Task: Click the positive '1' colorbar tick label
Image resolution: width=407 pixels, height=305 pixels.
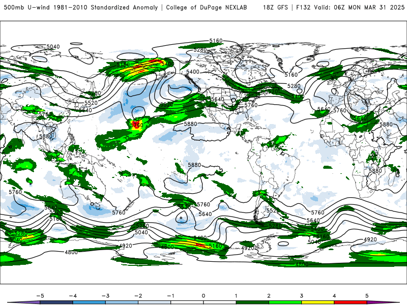Action: click(x=236, y=296)
